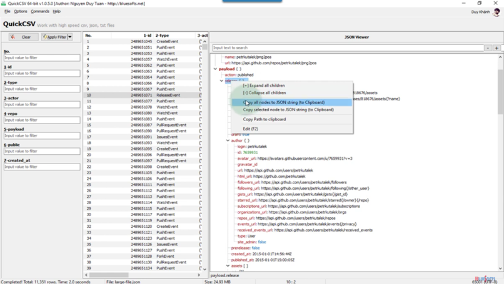Click the File: large-file.json status text

(x=123, y=282)
